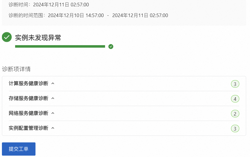
Task: Select the 计算服务健康诊断 row title
Action: click(x=28, y=83)
